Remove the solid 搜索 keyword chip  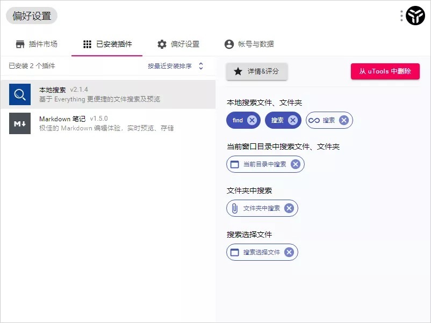point(293,120)
